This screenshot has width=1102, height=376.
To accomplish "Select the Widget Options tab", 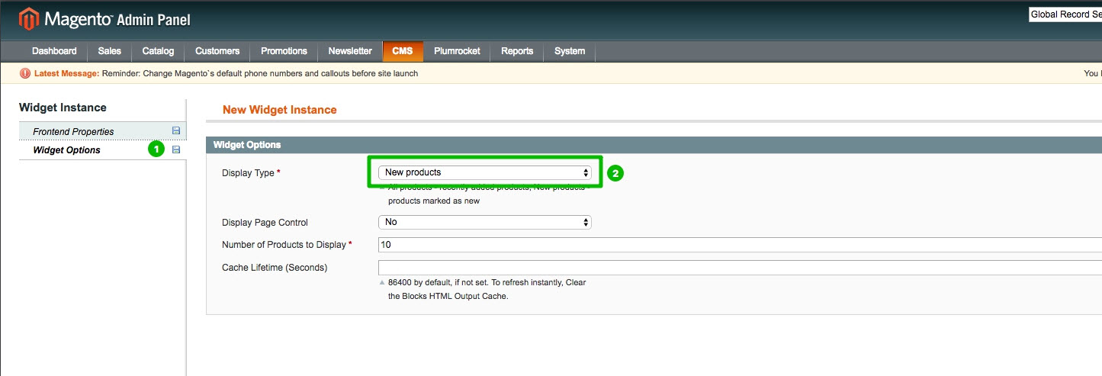I will point(67,150).
